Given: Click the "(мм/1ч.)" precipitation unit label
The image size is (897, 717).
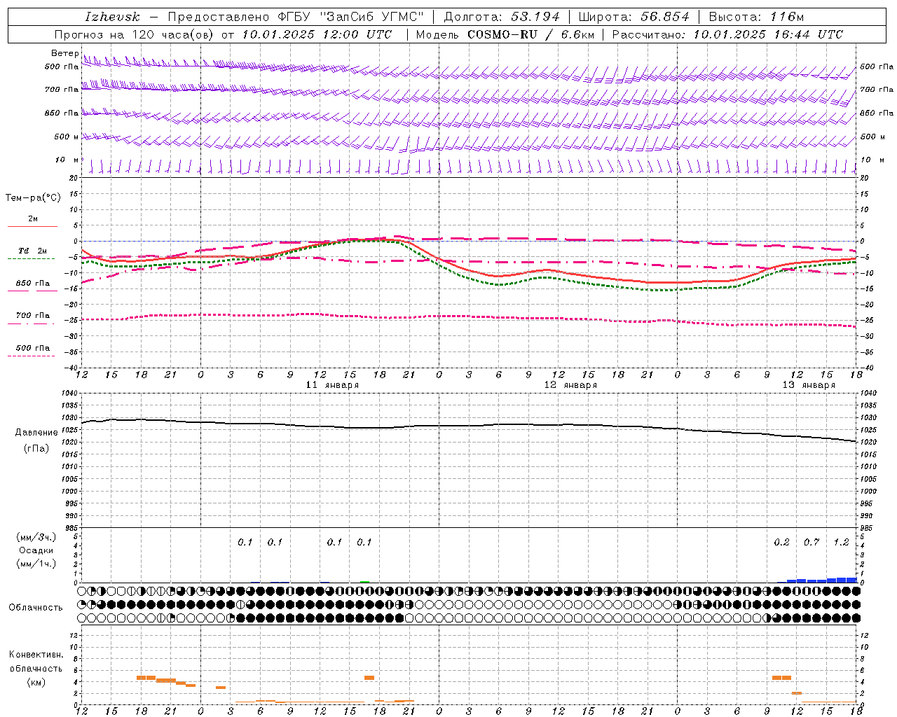Looking at the screenshot, I should pos(36,564).
